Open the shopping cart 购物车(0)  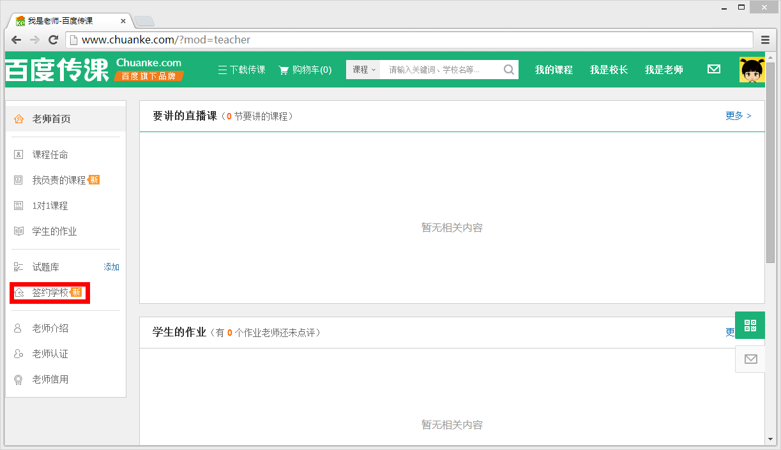click(305, 70)
